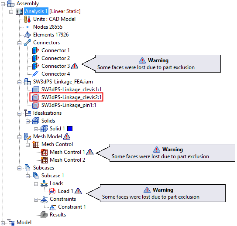Click the Load 1 warning triangle
Viewport: 237px width, 226px height.
(x=78, y=191)
